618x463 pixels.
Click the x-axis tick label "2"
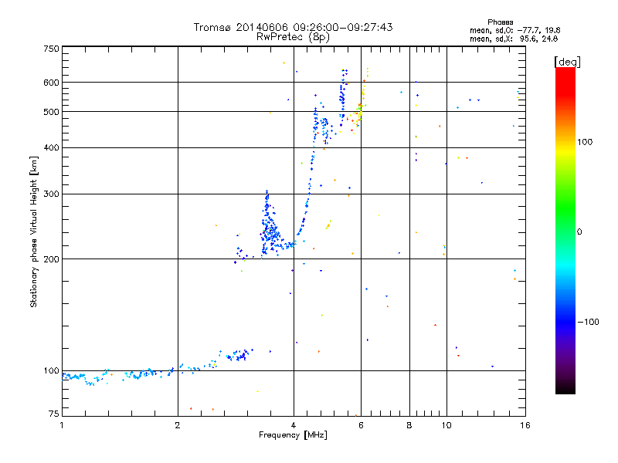(x=178, y=425)
